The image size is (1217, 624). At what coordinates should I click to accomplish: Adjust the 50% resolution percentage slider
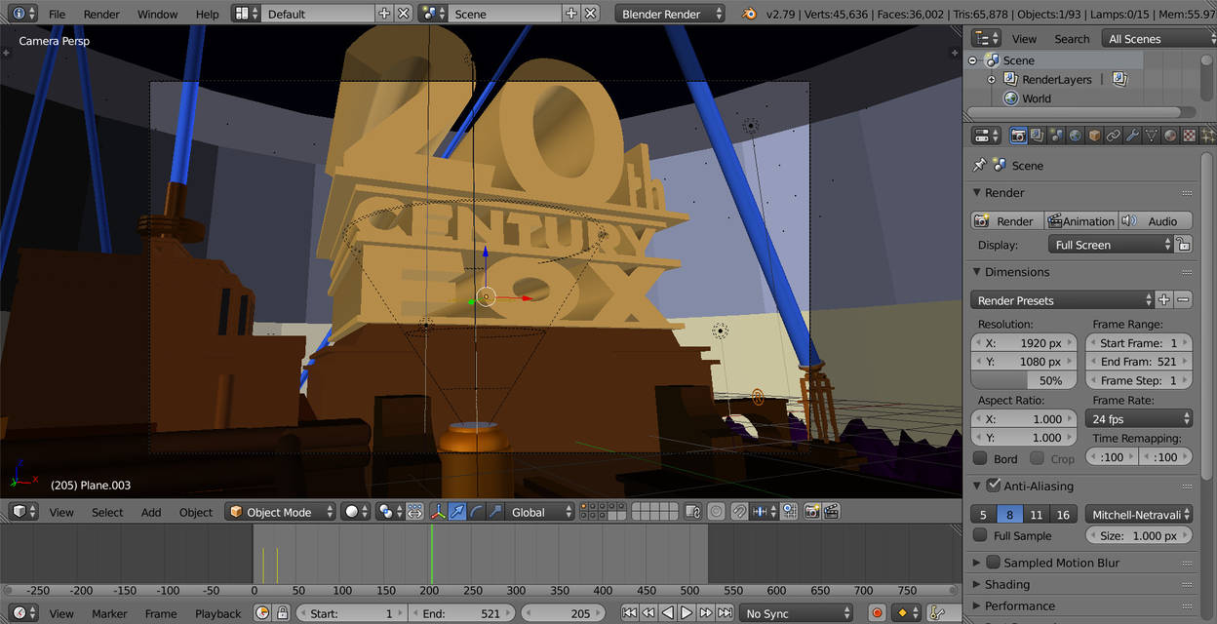(1024, 380)
